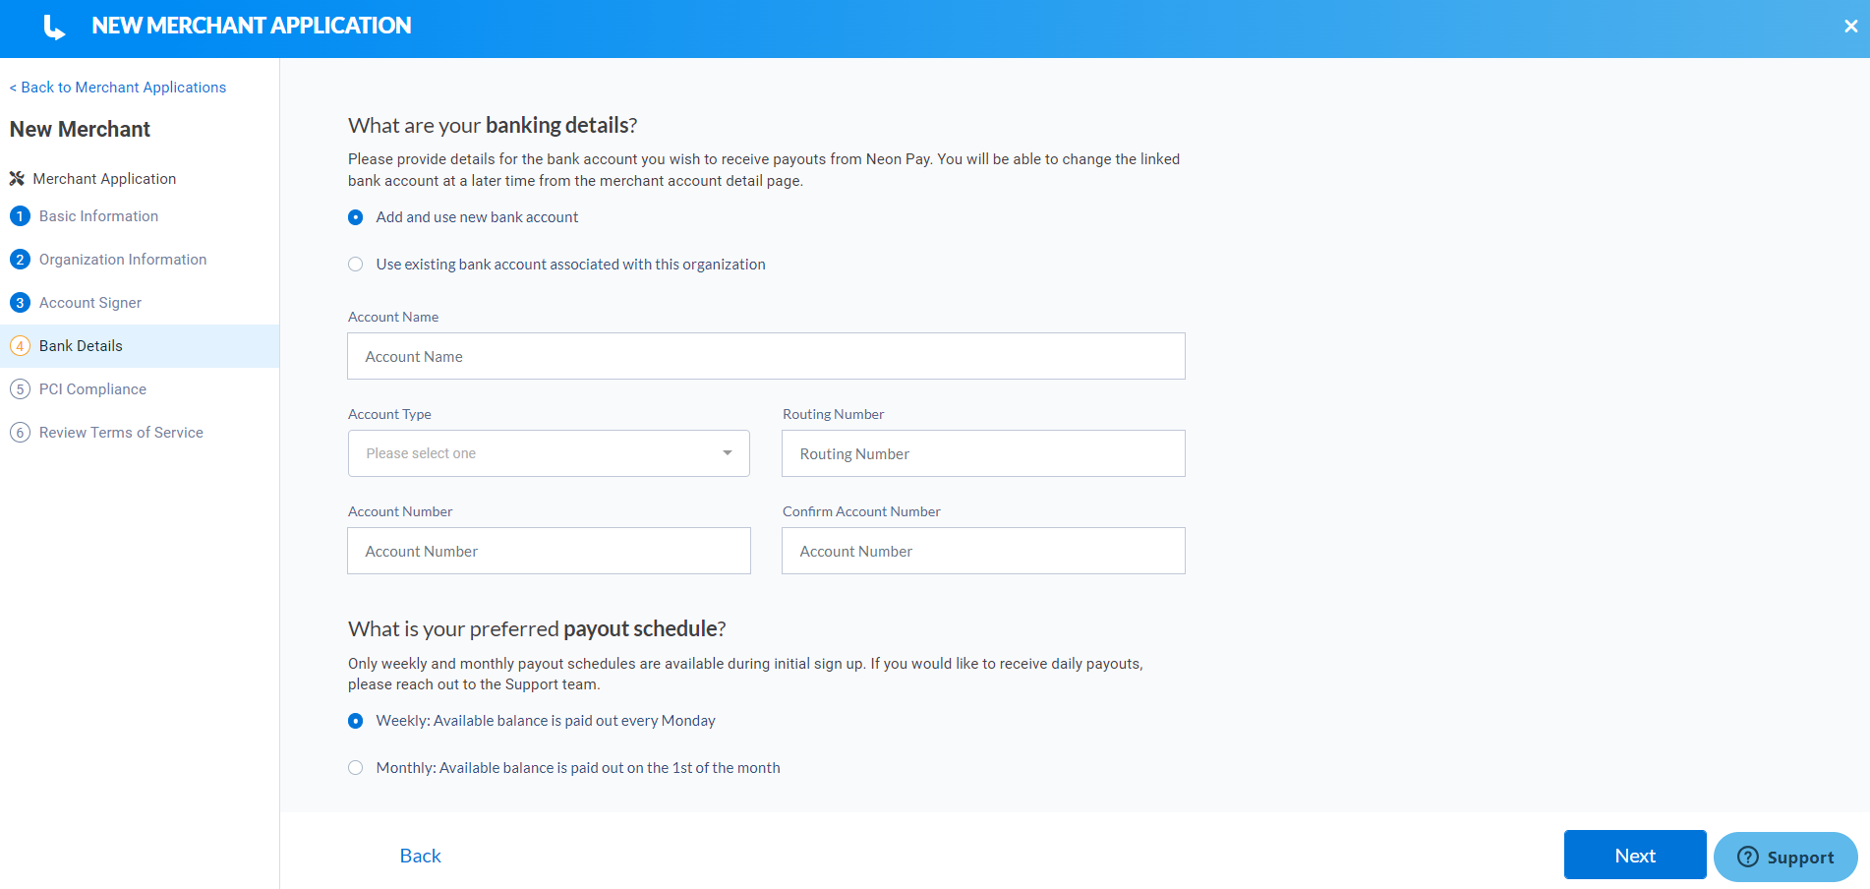
Task: Click the Next button
Action: [x=1634, y=855]
